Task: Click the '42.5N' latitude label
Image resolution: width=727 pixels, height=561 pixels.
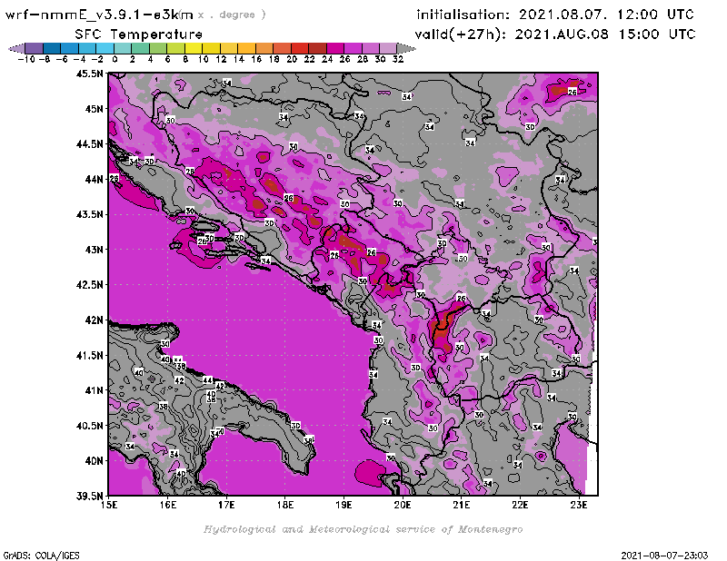Action: pos(89,285)
